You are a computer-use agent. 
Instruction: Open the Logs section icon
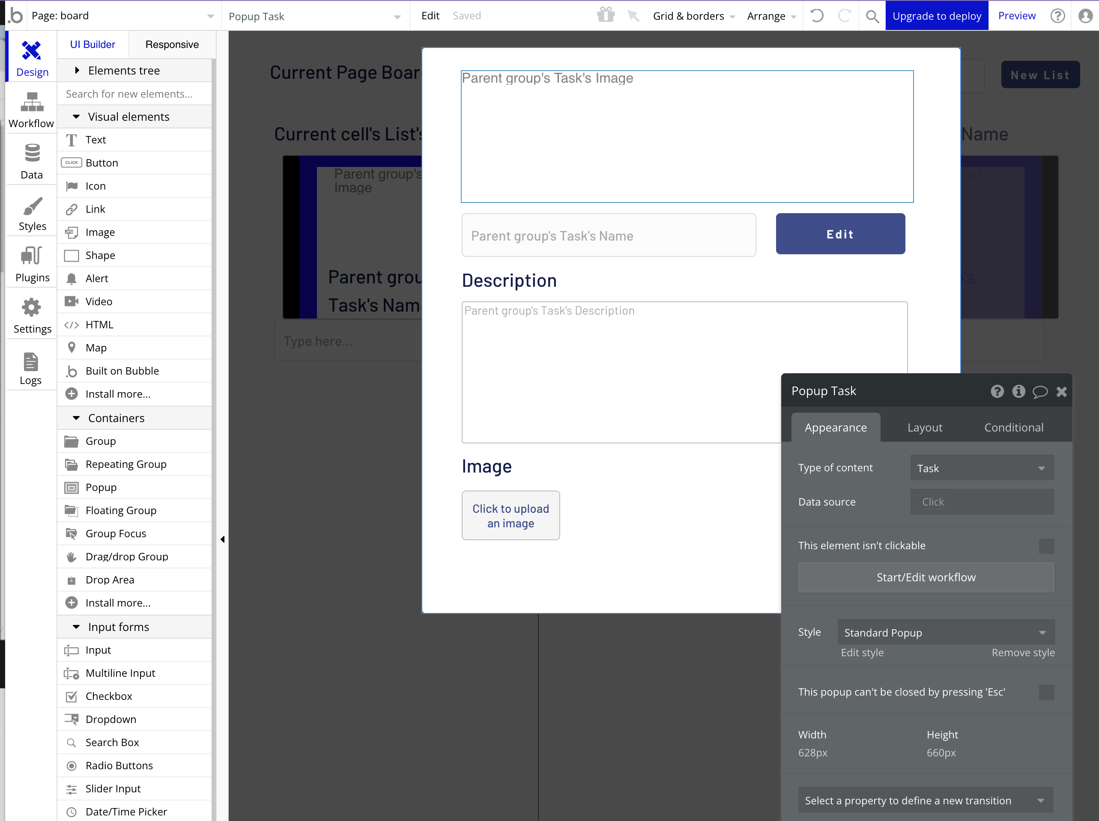pyautogui.click(x=30, y=362)
